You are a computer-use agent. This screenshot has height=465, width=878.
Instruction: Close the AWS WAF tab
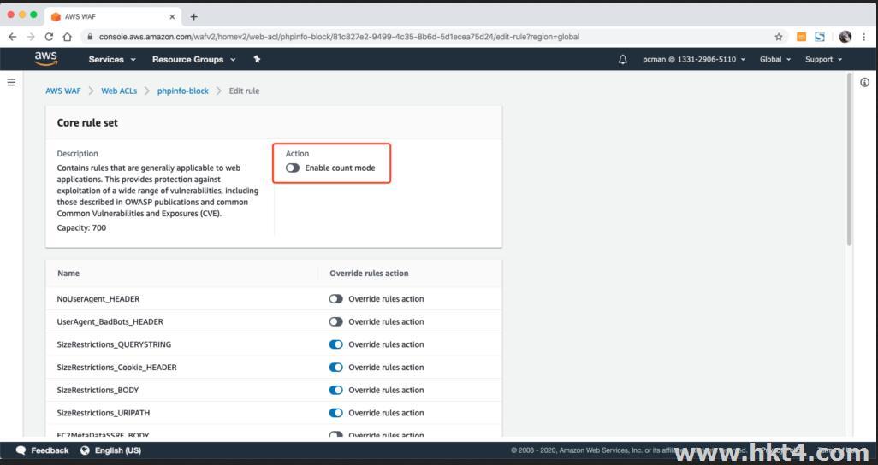(x=172, y=17)
